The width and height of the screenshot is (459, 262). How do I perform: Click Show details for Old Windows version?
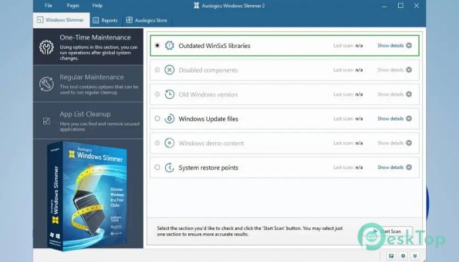pos(390,94)
